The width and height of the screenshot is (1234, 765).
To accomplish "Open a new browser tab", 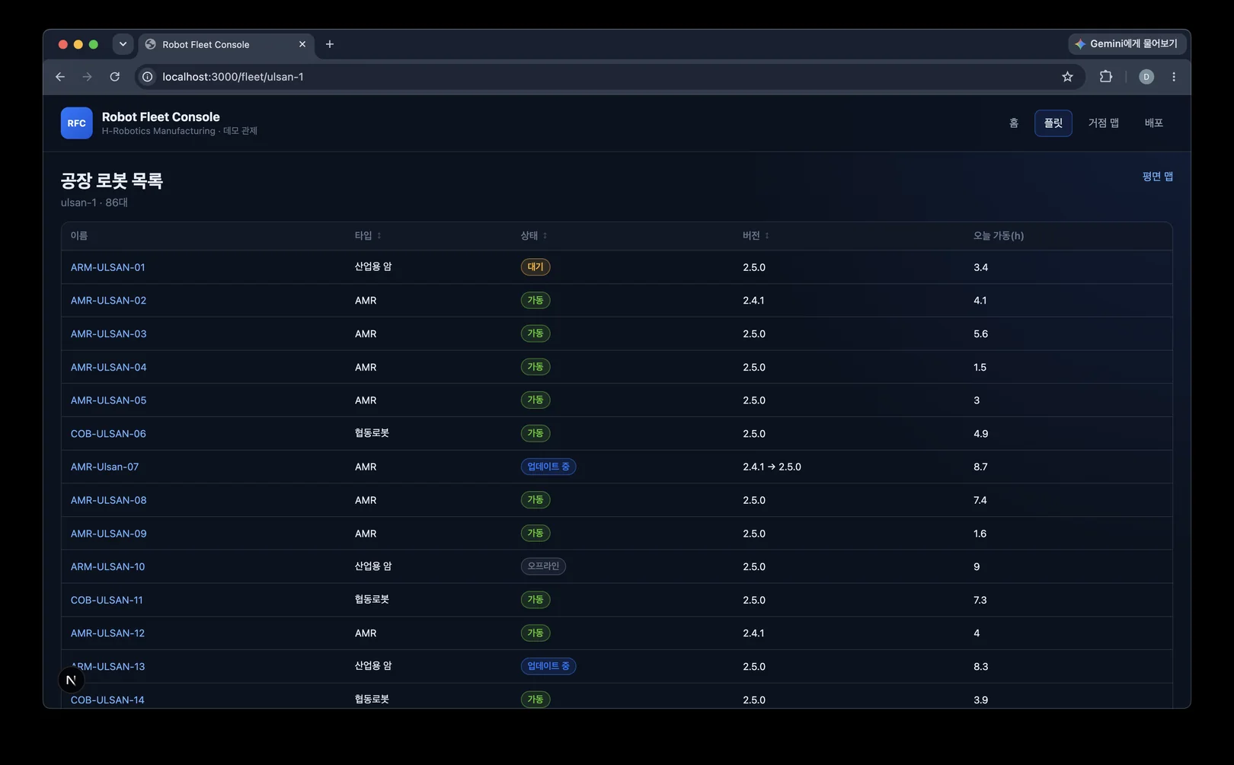I will pyautogui.click(x=330, y=44).
